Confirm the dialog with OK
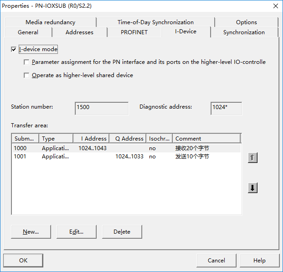Viewport: 283px width, 272px height. (23, 261)
